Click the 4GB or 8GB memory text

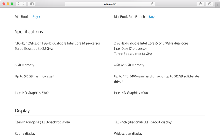129,65
